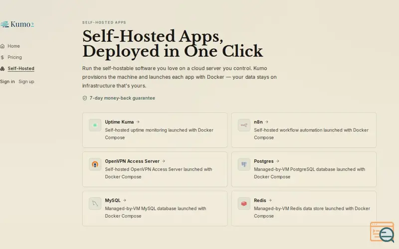The width and height of the screenshot is (399, 249).
Task: Click the arrow next to n8n
Action: pos(267,122)
